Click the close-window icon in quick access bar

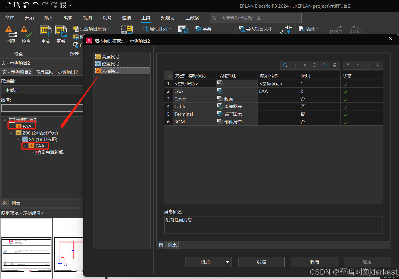coord(63,5)
